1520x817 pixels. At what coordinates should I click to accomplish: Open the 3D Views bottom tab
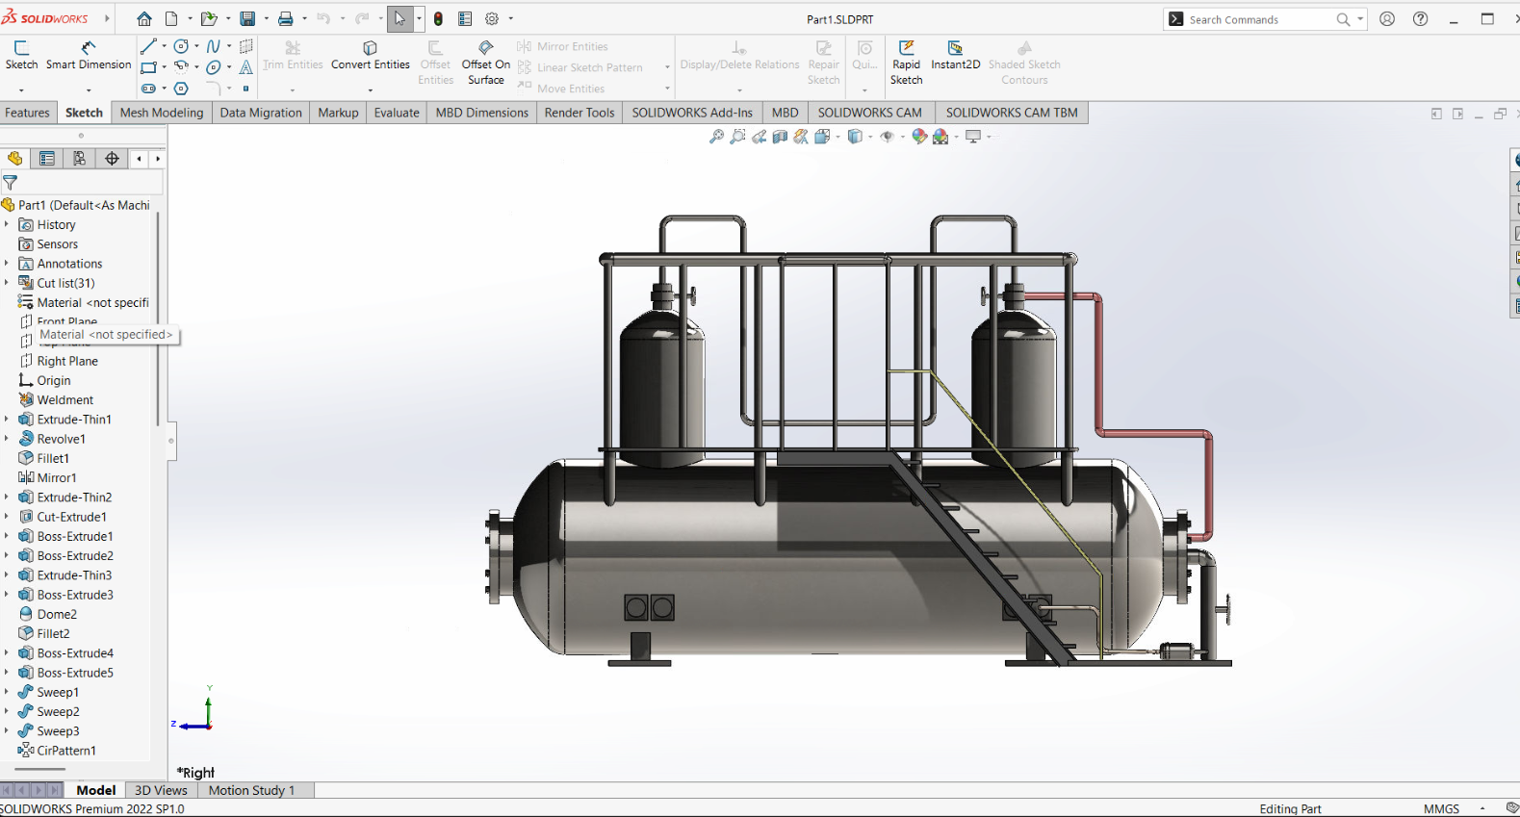coord(161,790)
